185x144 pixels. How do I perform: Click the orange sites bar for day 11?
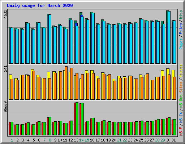click(x=66, y=83)
